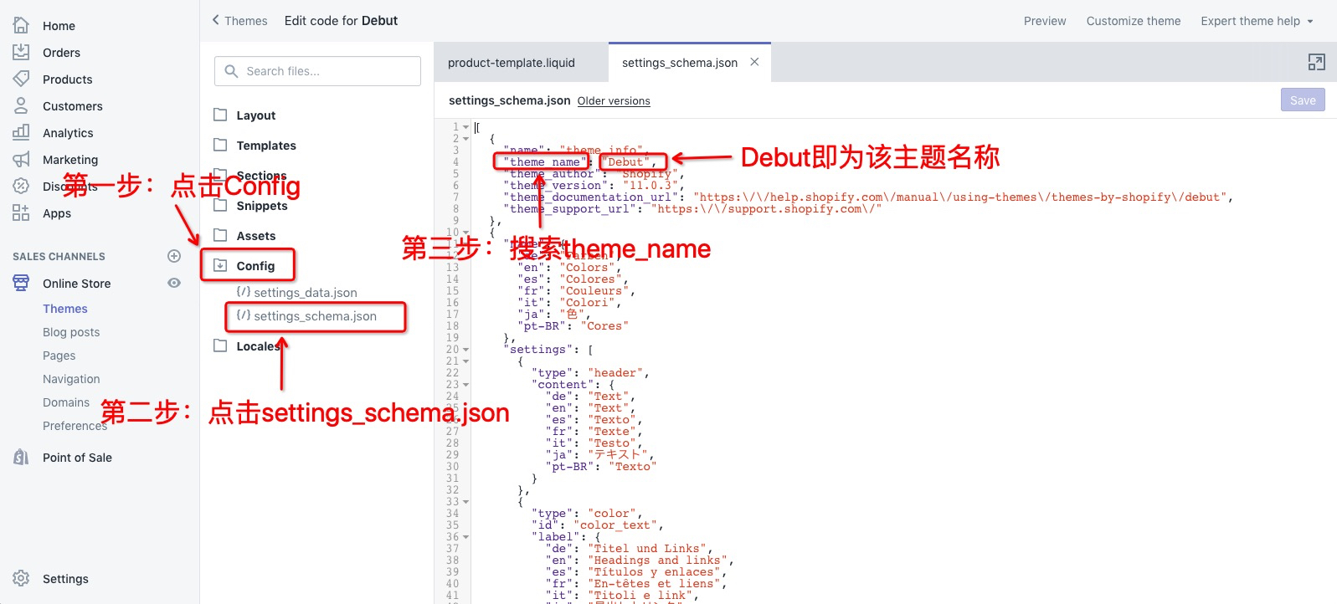Collapse code fold arrow at line 36

pyautogui.click(x=465, y=537)
